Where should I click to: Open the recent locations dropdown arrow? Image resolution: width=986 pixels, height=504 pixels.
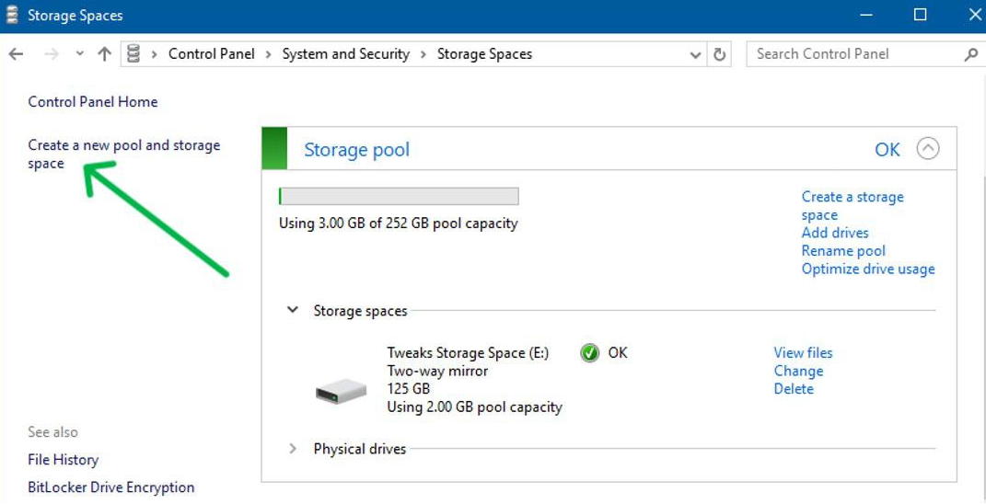[80, 54]
